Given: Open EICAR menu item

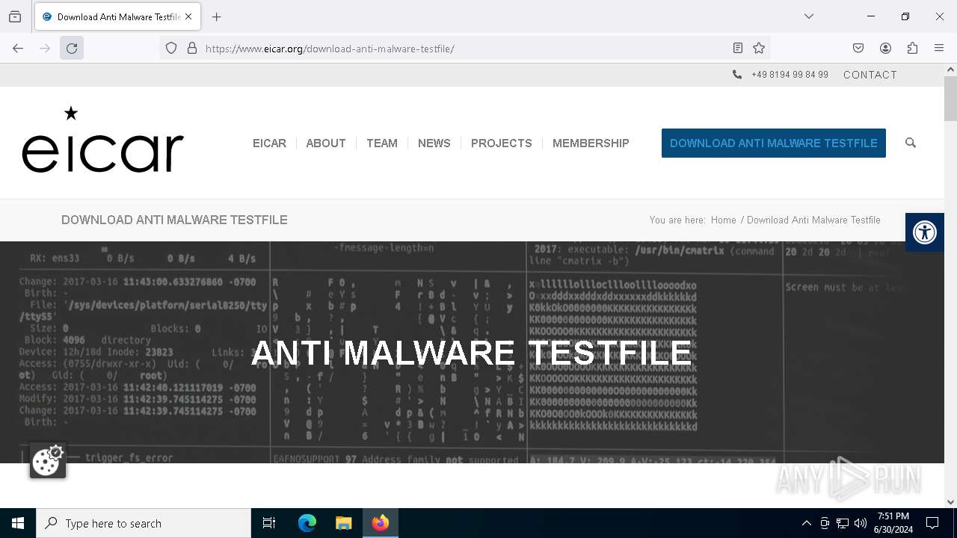Looking at the screenshot, I should click(x=269, y=143).
